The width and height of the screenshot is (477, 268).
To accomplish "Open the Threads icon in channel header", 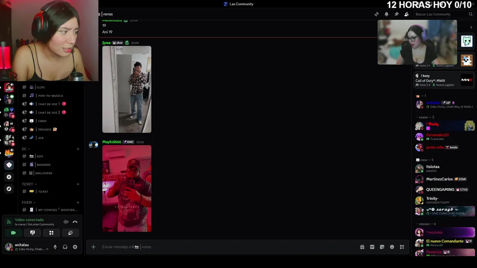I will pos(376,14).
